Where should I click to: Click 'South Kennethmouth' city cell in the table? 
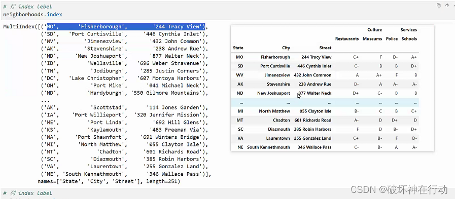[268, 147]
